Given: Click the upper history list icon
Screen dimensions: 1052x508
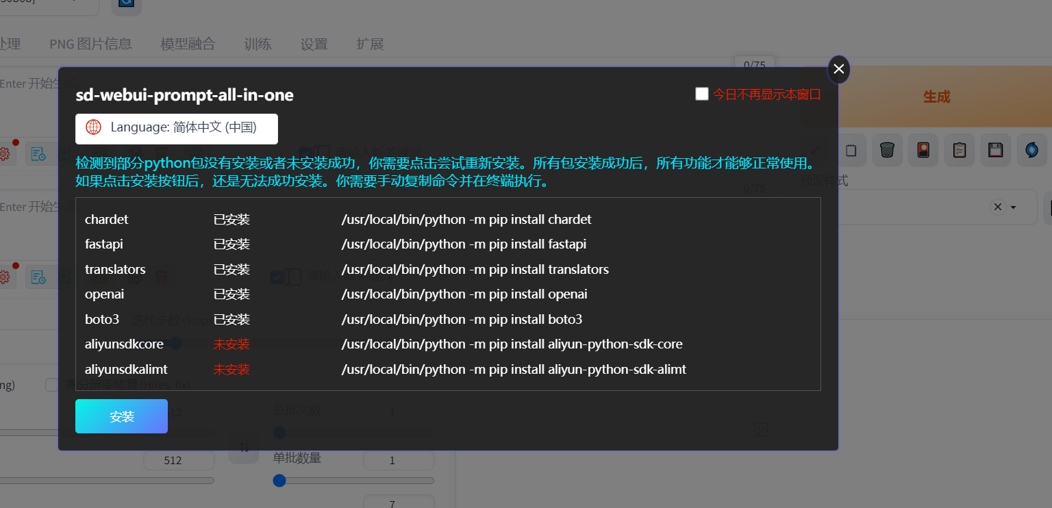Looking at the screenshot, I should (x=38, y=154).
